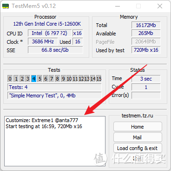Click the log output text area
The width and height of the screenshot is (171, 171).
55,141
